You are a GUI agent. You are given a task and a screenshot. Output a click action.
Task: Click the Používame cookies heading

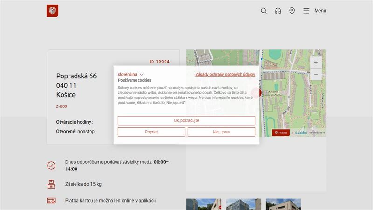click(x=134, y=80)
